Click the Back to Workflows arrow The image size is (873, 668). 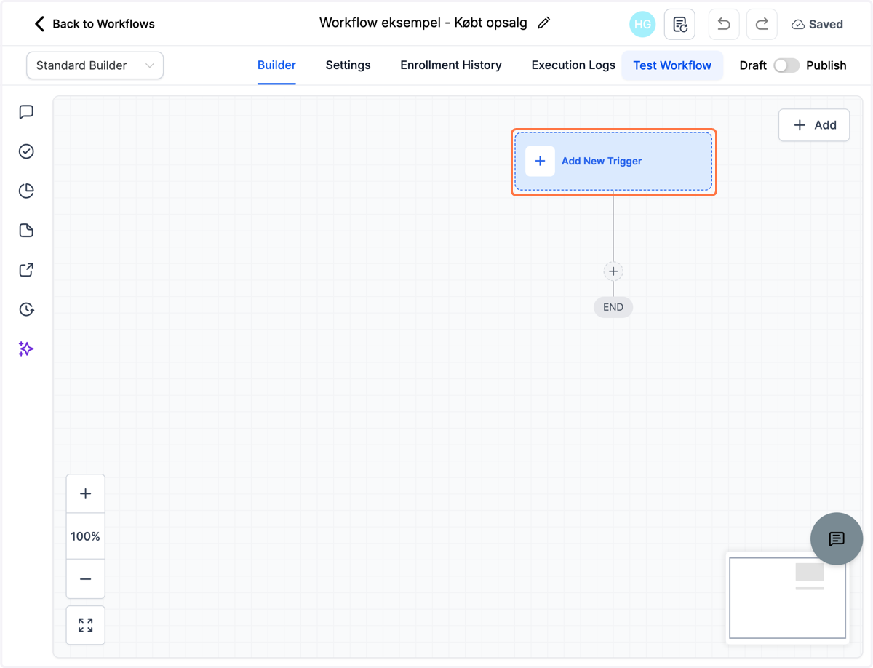point(39,24)
